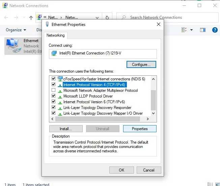This screenshot has height=186, width=220.
Task: Click the Network Connections window title icon
Action: pyautogui.click(x=5, y=5)
